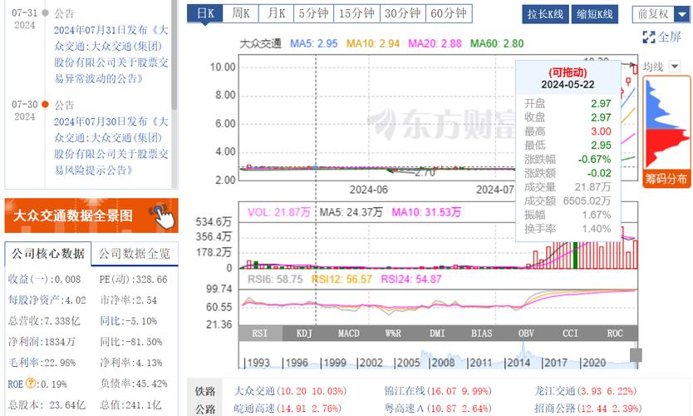Click the 总营收:7.338亿 value

click(44, 321)
